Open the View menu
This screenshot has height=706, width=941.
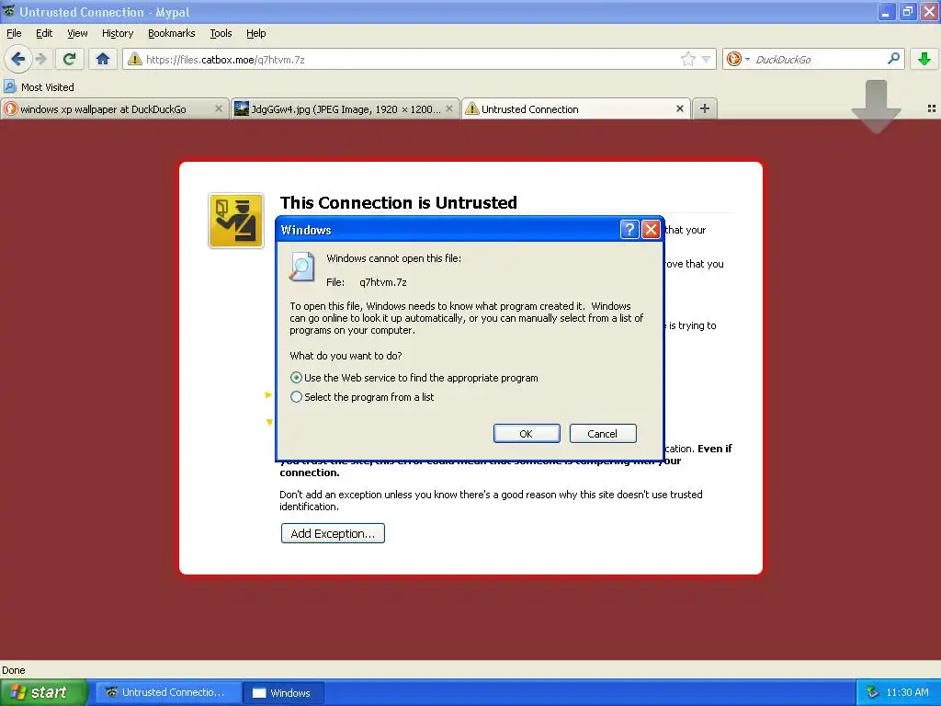click(77, 33)
